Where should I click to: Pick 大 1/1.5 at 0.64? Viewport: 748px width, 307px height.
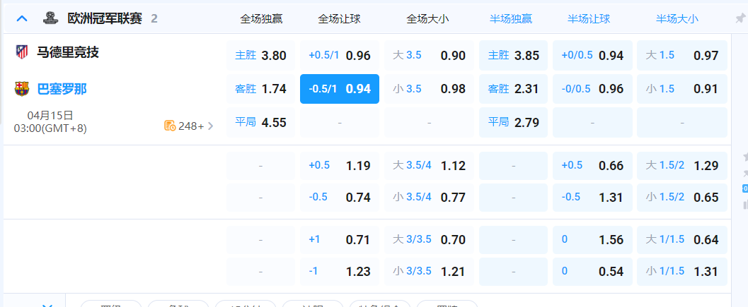click(682, 239)
